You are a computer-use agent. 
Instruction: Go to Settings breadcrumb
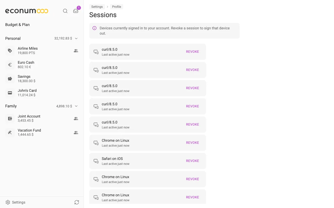[97, 7]
